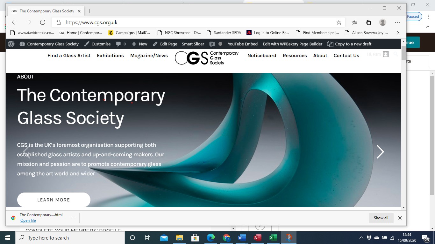Open Cortana circle on taskbar
The image size is (435, 244).
coord(132,238)
